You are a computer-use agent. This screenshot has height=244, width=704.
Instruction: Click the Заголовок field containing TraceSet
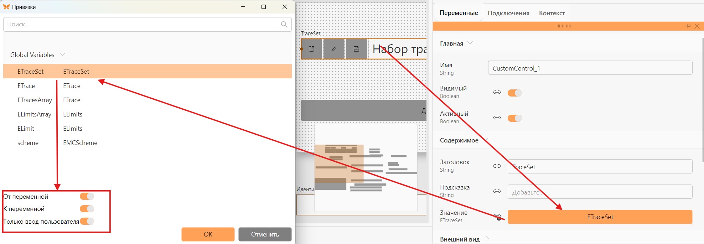click(600, 167)
